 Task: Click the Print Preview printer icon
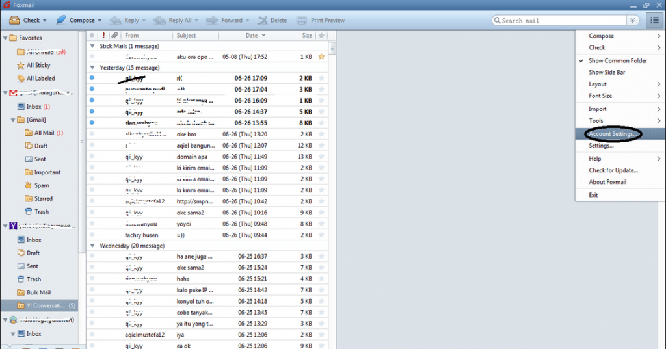coord(302,20)
